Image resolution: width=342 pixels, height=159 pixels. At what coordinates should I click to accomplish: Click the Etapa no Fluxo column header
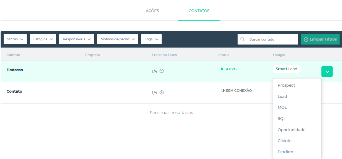tap(164, 55)
